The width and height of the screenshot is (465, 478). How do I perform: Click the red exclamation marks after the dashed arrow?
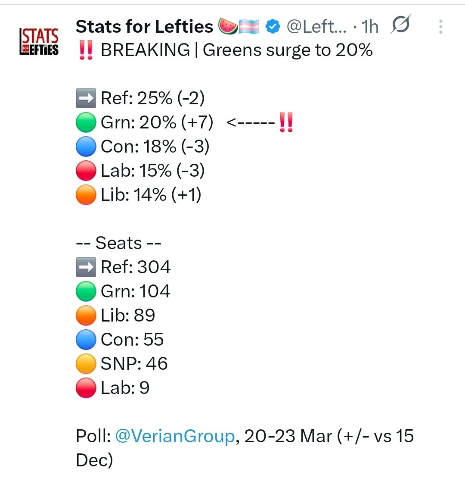click(286, 123)
